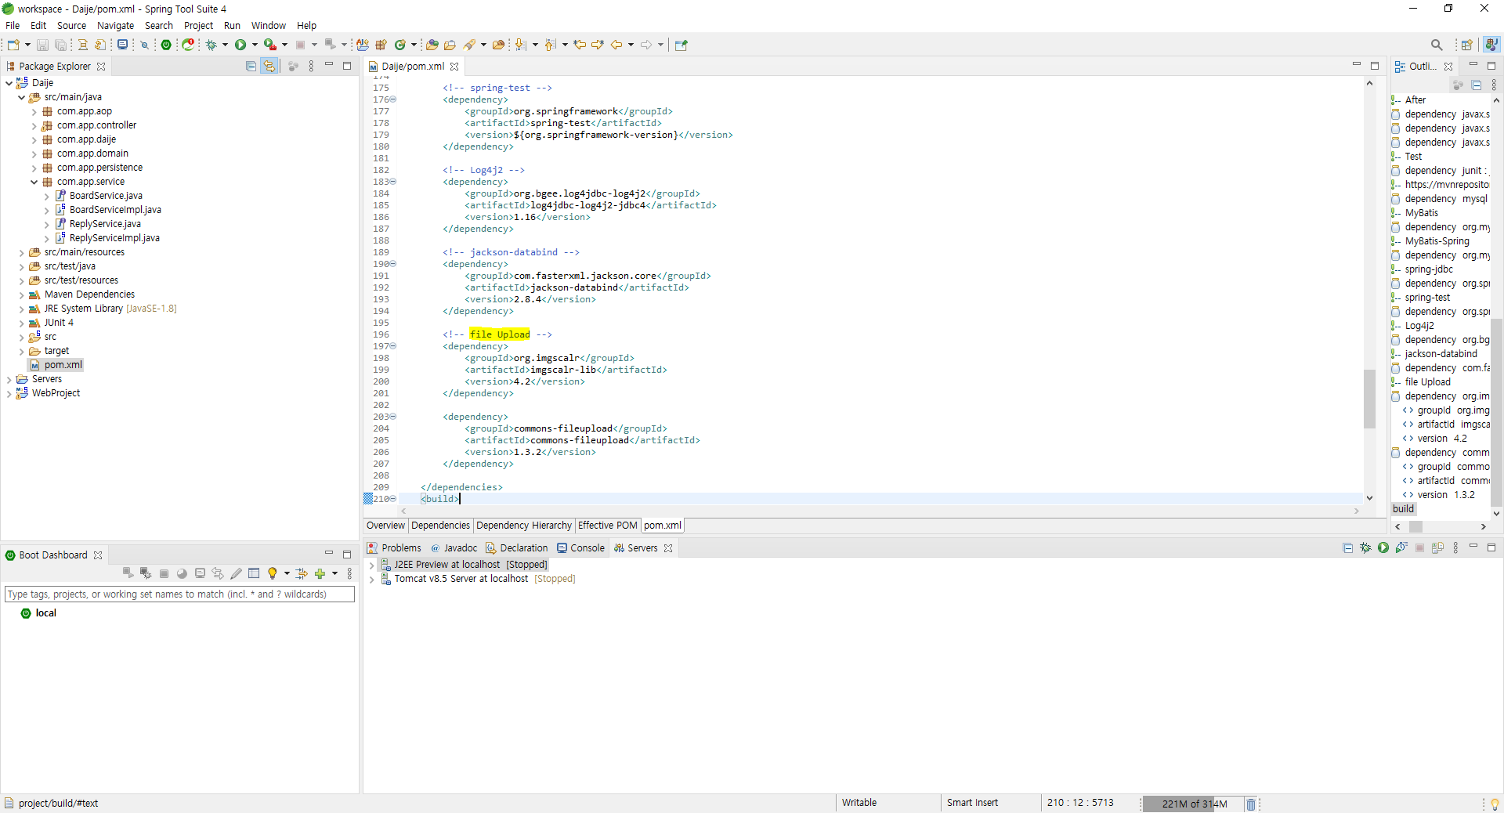Close the Daije/pom.xml editor tab
Image resolution: width=1504 pixels, height=813 pixels.
(x=454, y=67)
